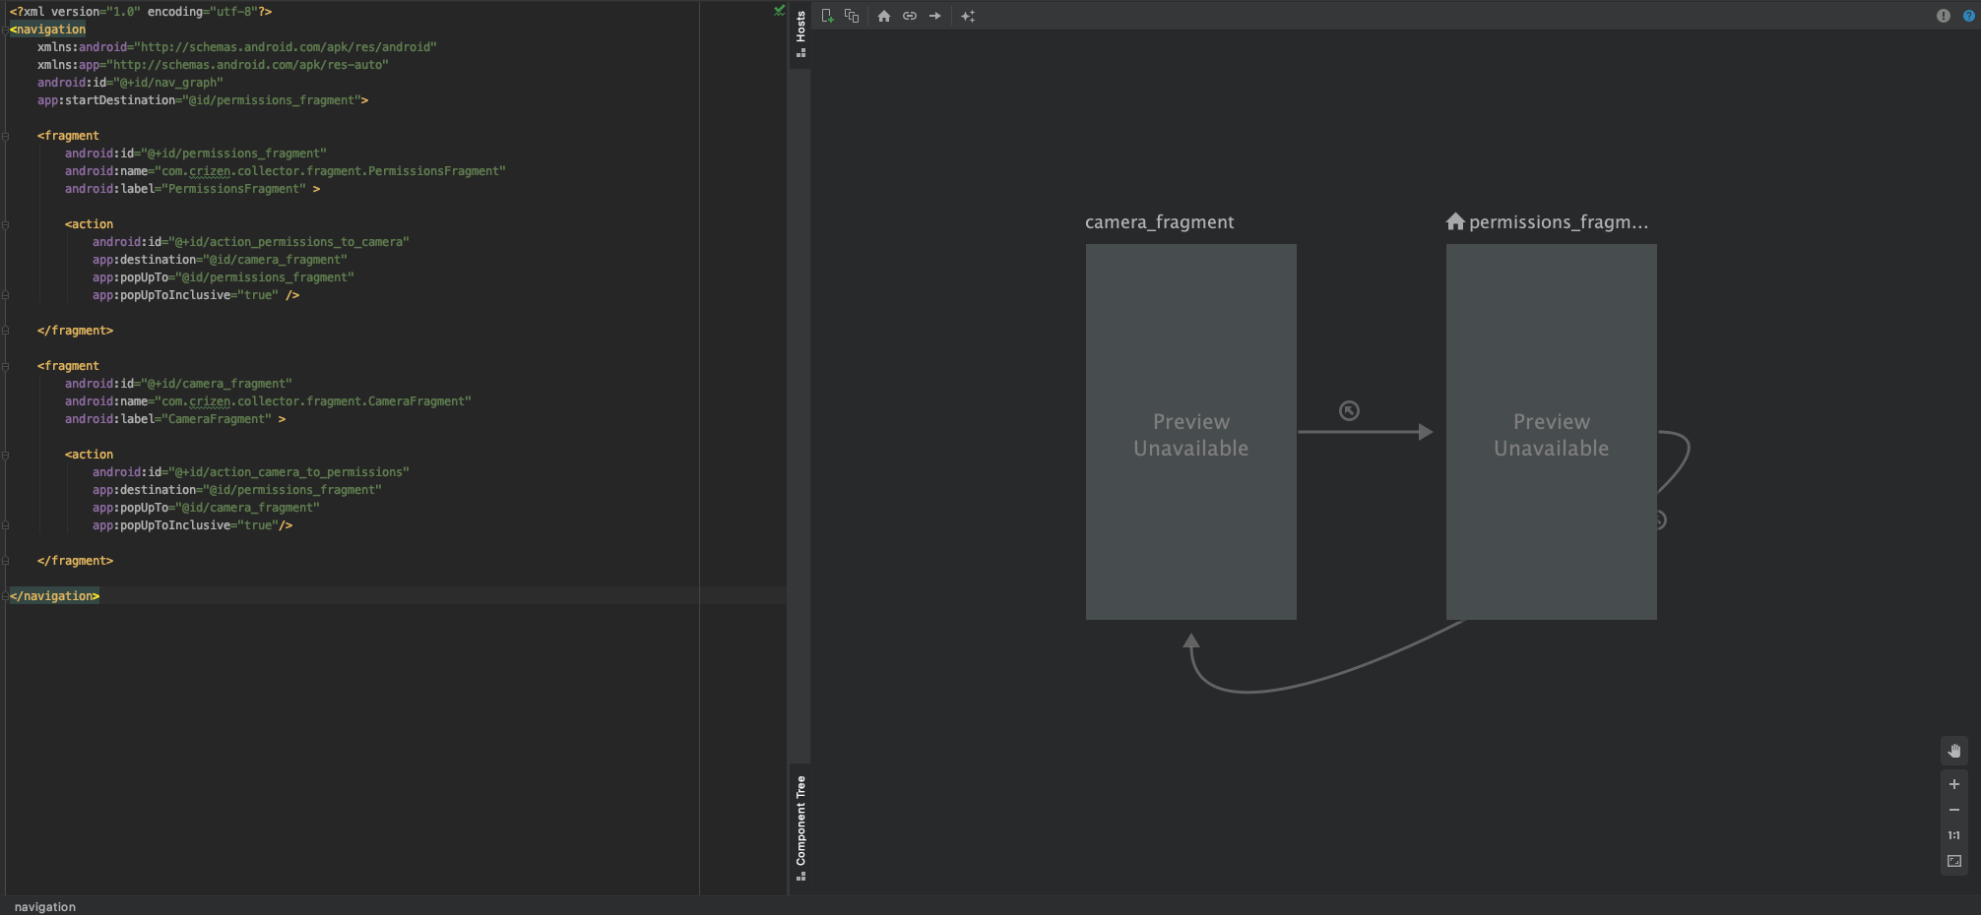This screenshot has width=1981, height=915.
Task: Click fold marker at second closing fragment tag
Action: tap(6, 561)
